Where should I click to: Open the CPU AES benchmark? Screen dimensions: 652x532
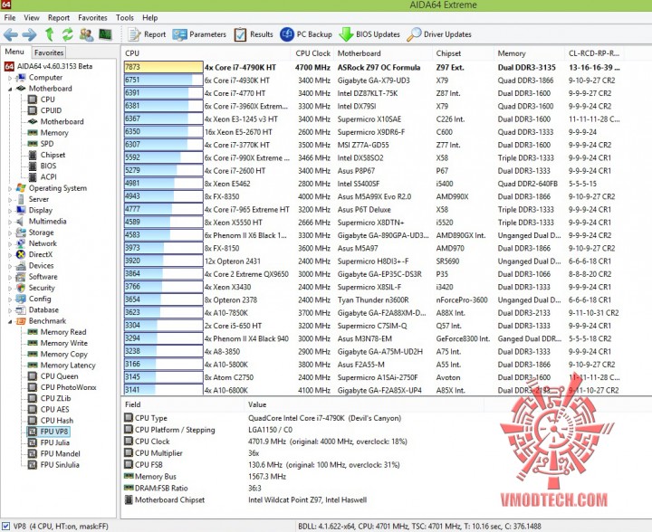pyautogui.click(x=54, y=410)
